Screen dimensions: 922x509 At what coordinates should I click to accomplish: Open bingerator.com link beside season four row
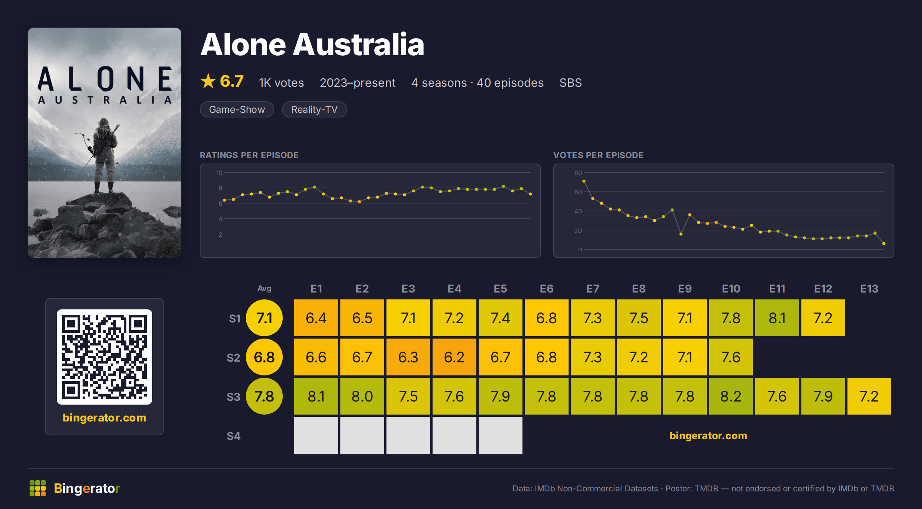[708, 436]
